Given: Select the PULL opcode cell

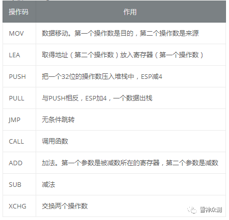Looking at the screenshot, I should click(x=19, y=98).
